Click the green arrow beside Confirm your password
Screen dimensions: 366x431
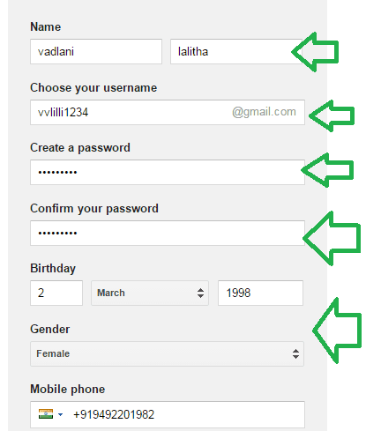point(332,238)
